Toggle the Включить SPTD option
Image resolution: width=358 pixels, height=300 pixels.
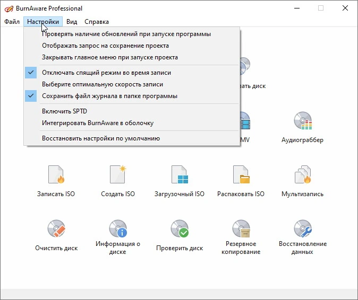click(132, 111)
